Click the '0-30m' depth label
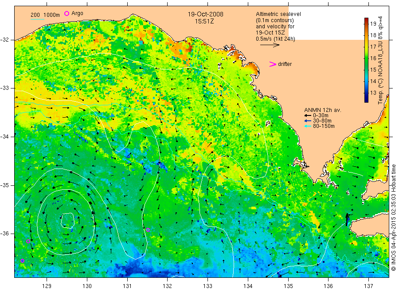 (321, 115)
